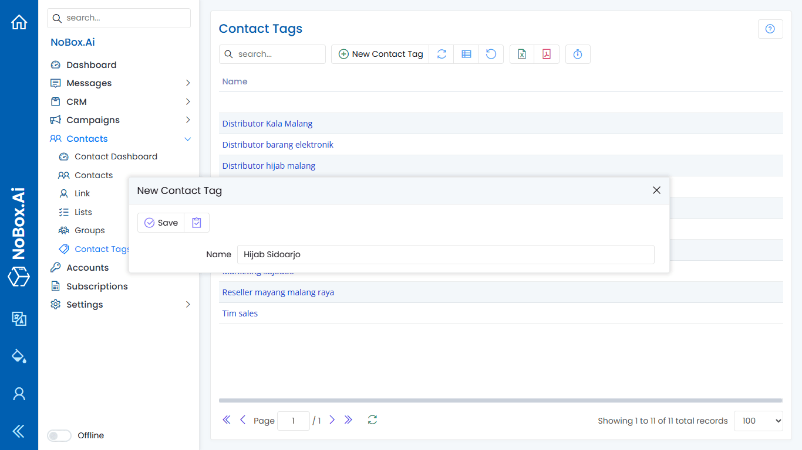802x450 pixels.
Task: Go to Contact Dashboard in sidebar
Action: click(116, 156)
